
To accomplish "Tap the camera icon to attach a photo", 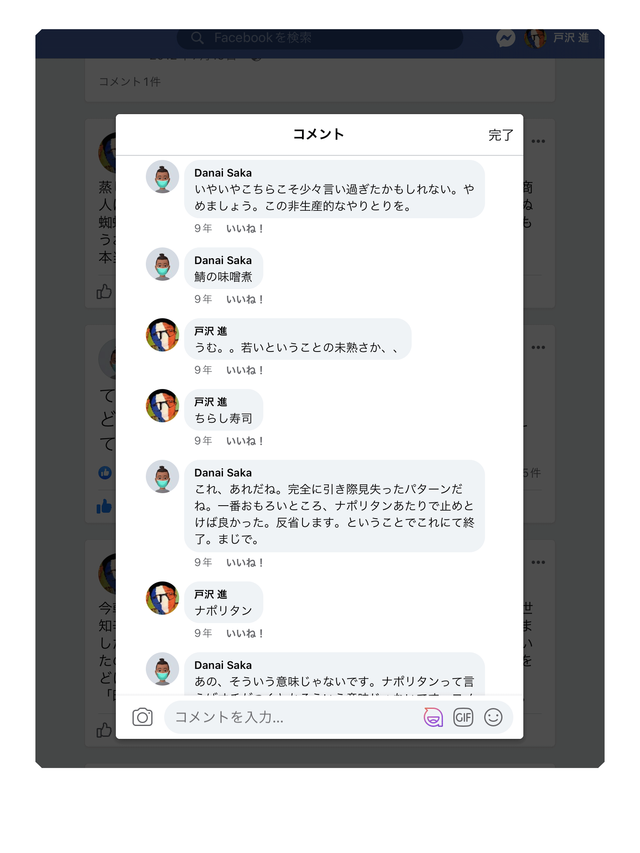I will point(142,717).
